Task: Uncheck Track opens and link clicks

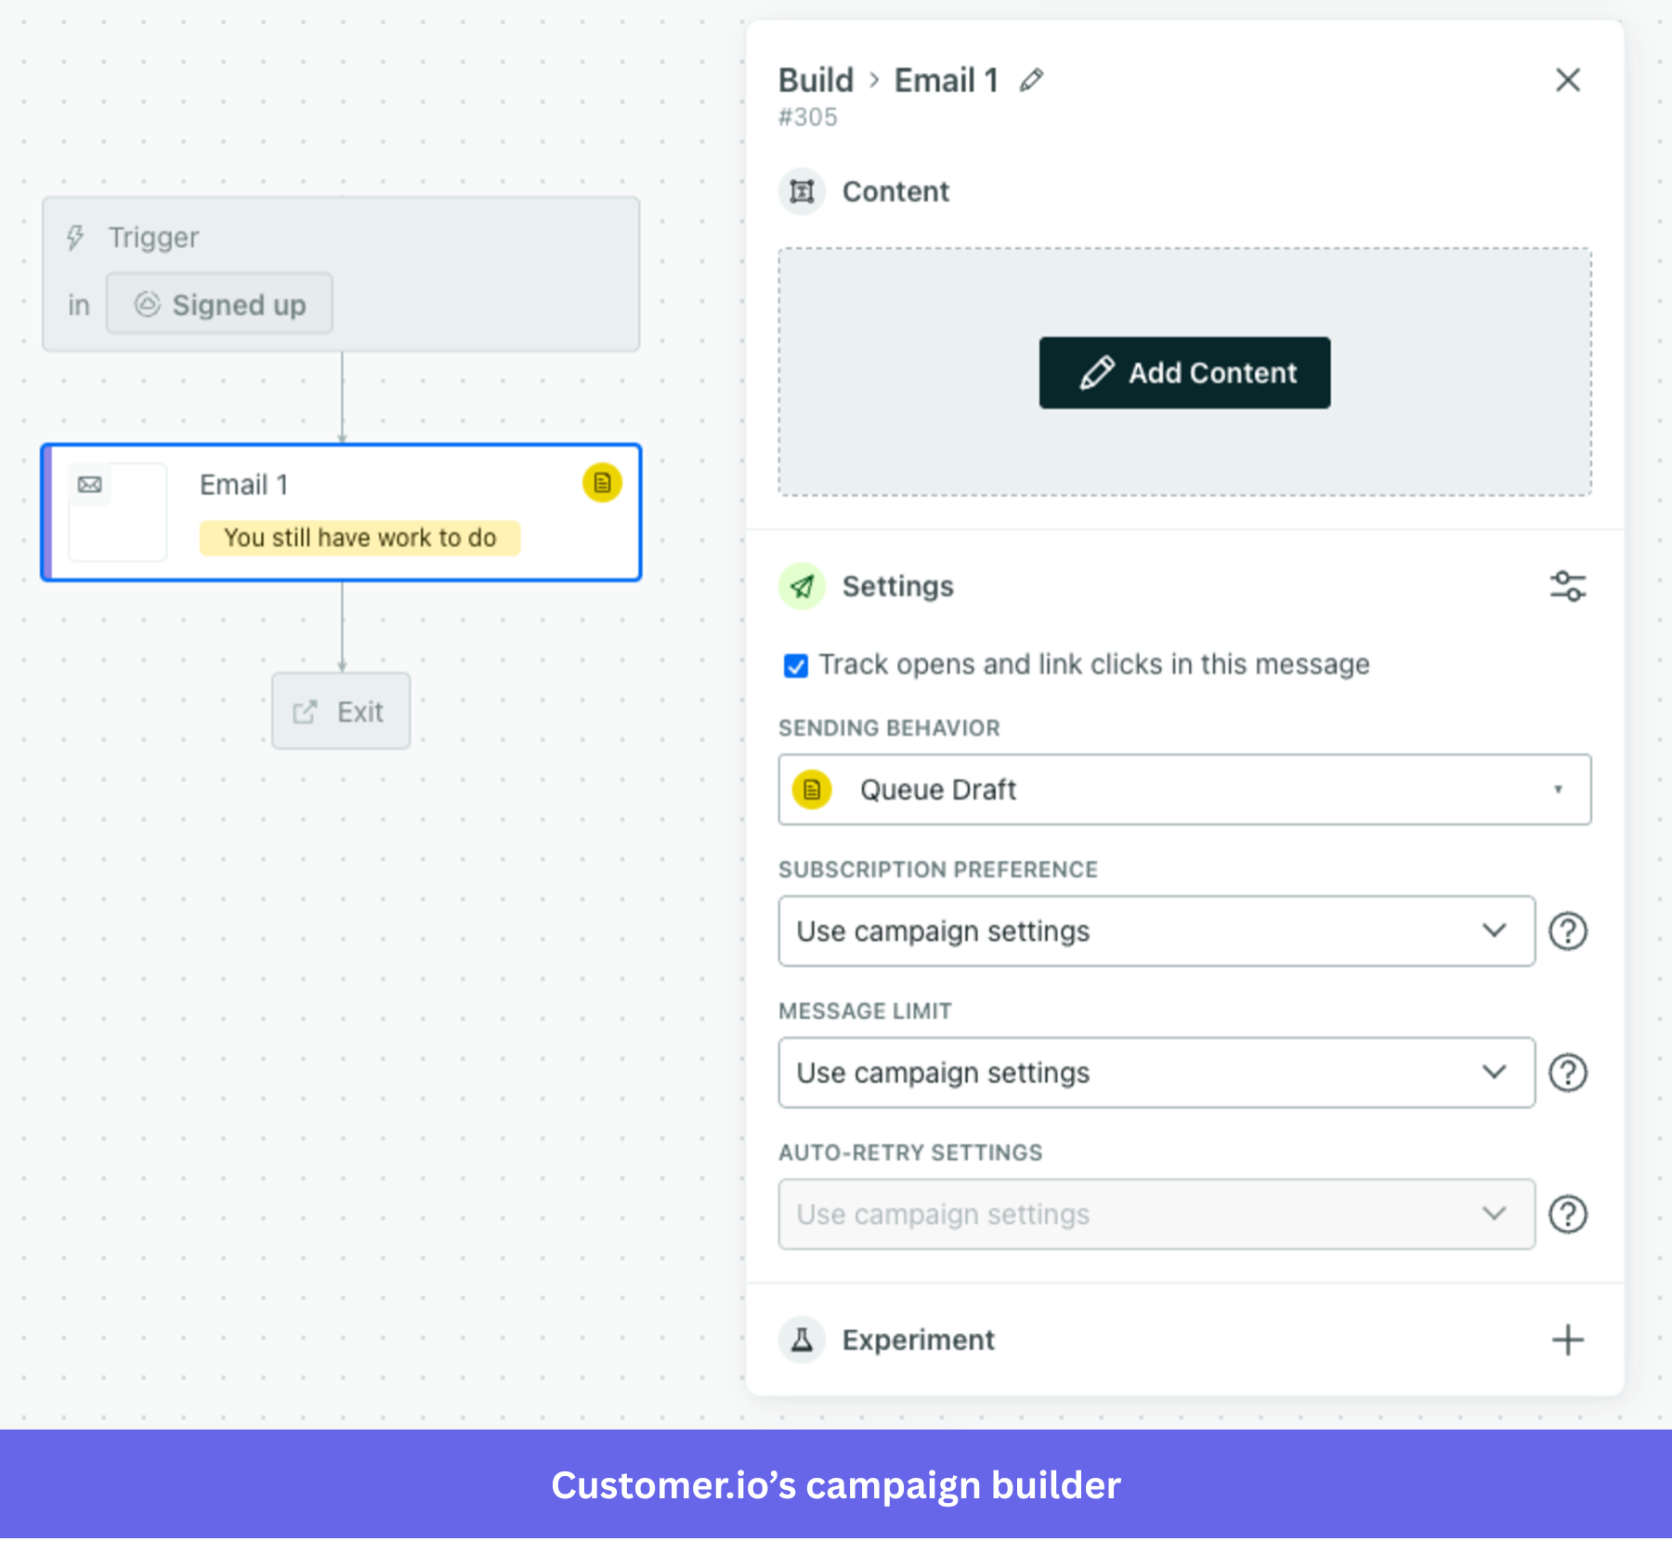Action: 796,665
